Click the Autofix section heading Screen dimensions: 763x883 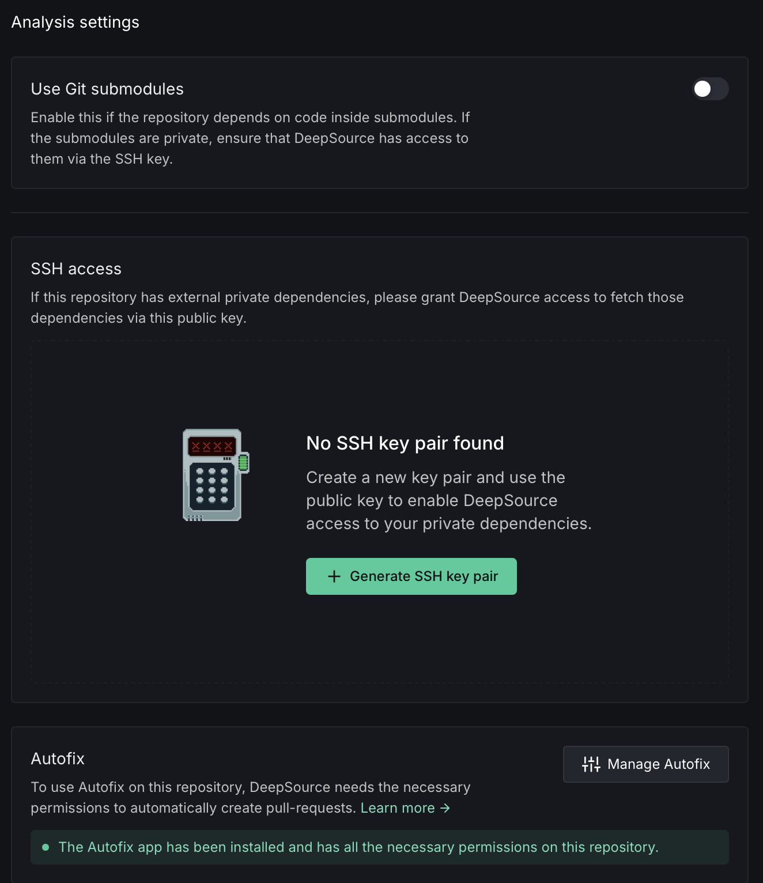(58, 759)
